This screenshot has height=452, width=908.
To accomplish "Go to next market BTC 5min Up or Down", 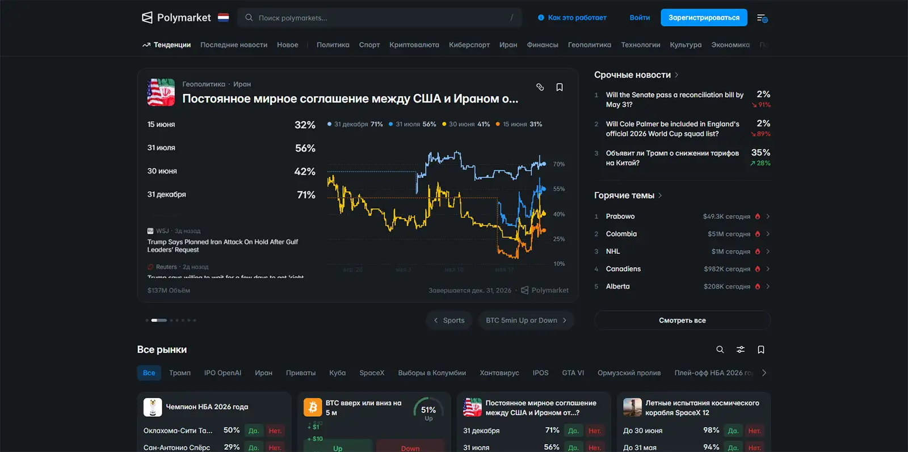I will coord(526,320).
